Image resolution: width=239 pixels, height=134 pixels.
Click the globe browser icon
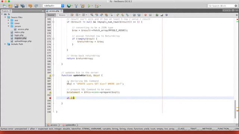69,6
